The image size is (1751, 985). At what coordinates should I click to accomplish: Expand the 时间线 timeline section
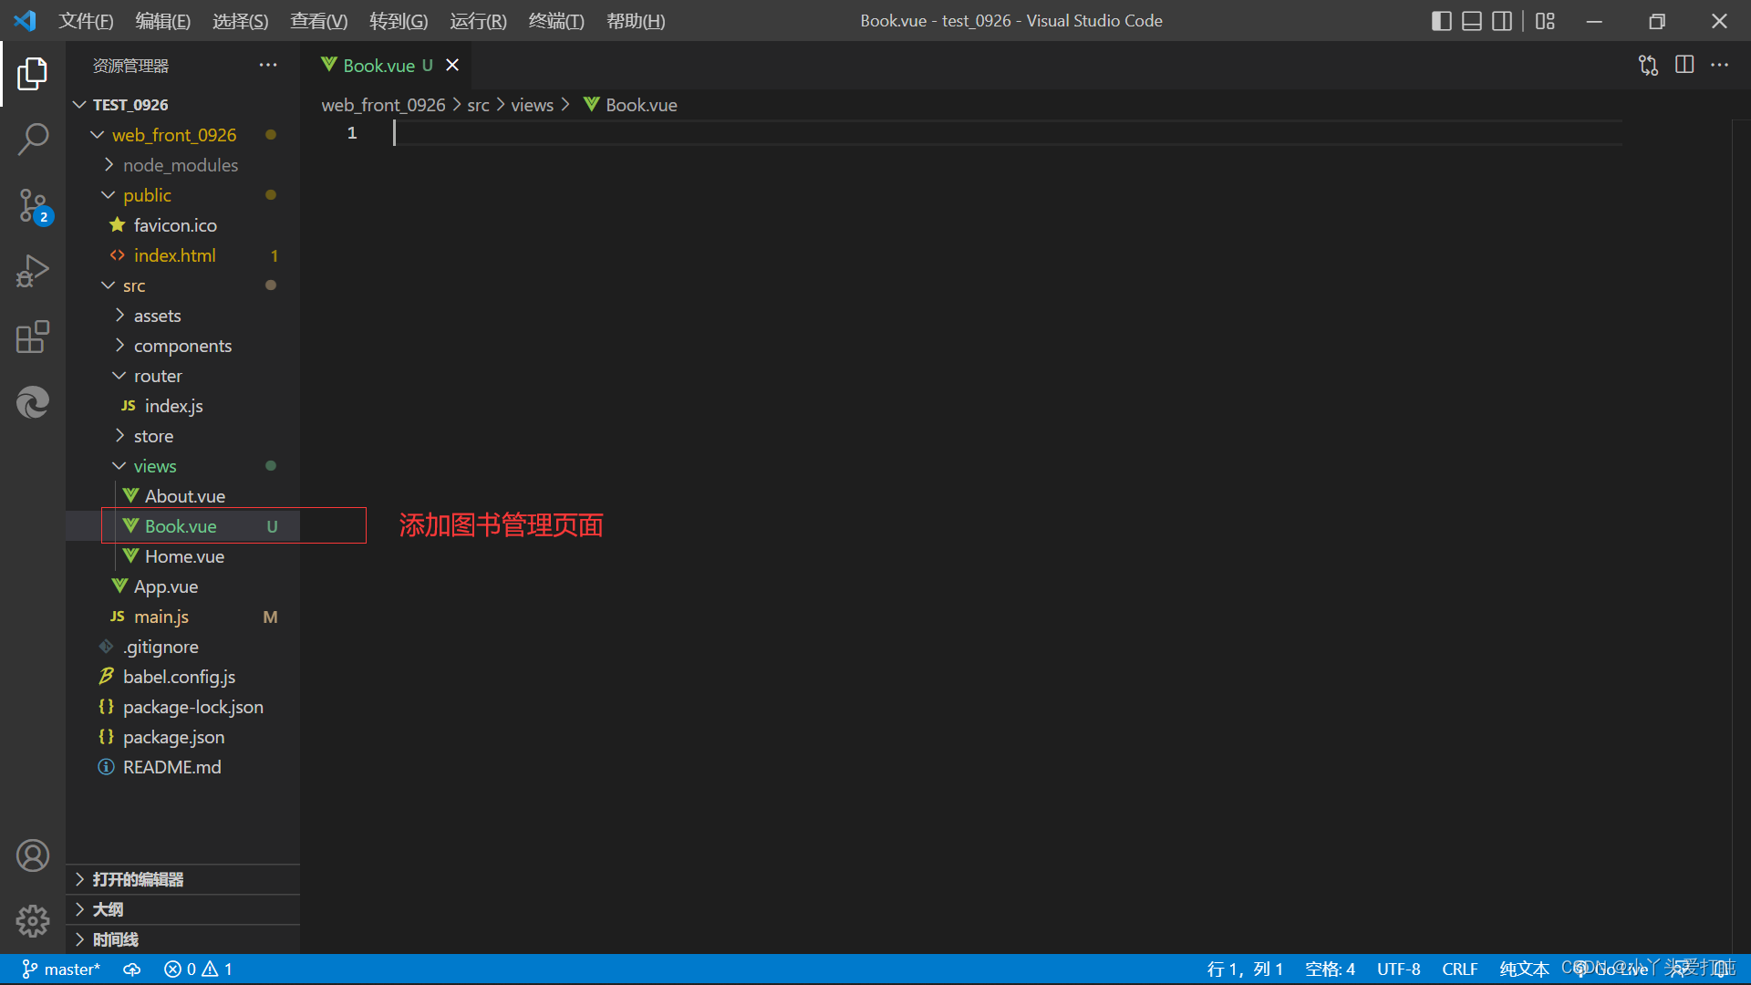pyautogui.click(x=182, y=939)
